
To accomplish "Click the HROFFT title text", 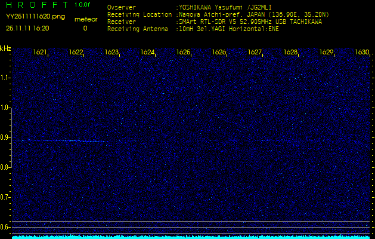I will [36, 5].
